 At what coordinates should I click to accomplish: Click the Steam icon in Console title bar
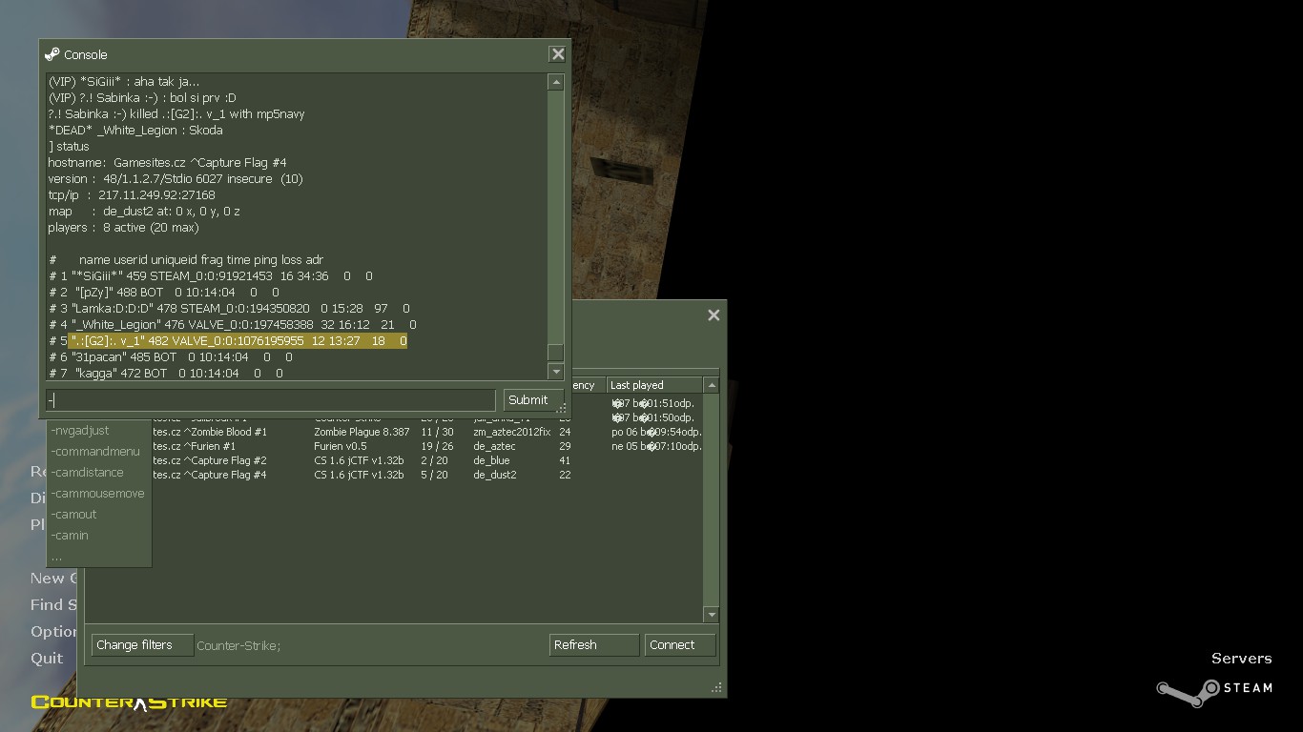coord(52,54)
